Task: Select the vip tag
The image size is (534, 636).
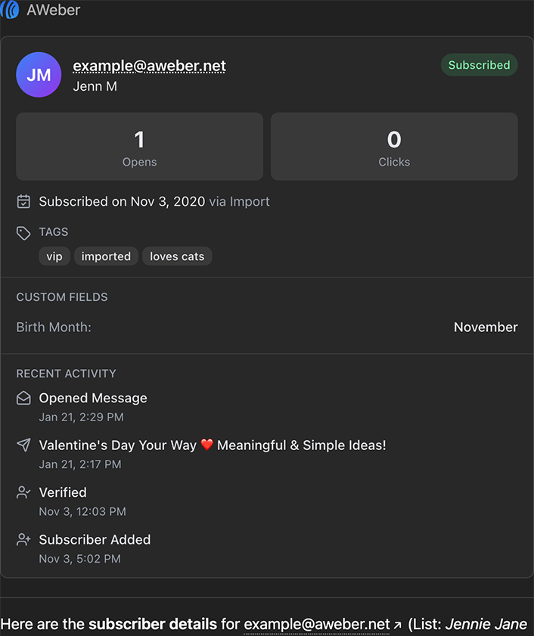Action: coord(54,256)
